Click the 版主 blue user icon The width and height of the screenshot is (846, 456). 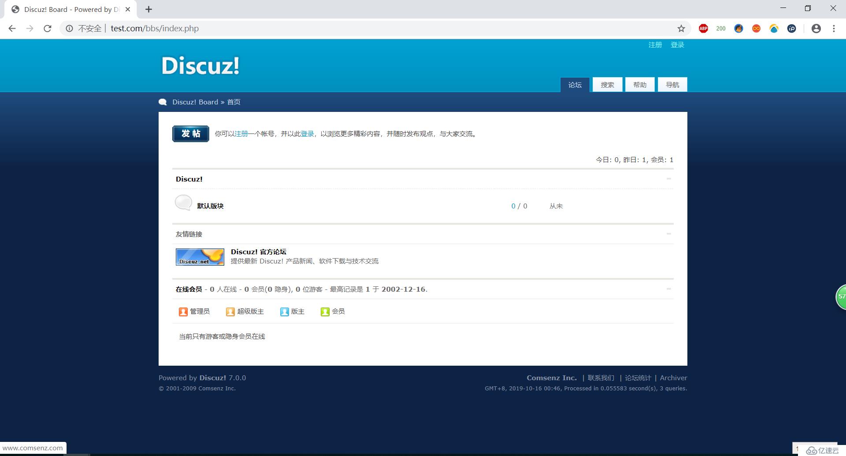click(284, 312)
